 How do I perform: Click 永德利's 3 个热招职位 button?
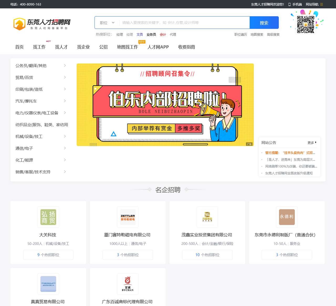coord(287,255)
